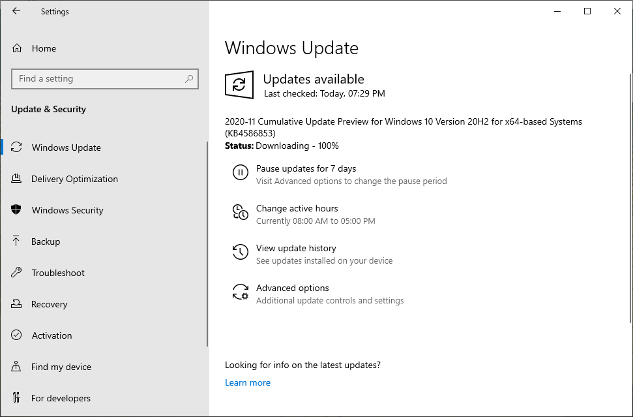Click the Activation checkmark icon

coord(16,335)
